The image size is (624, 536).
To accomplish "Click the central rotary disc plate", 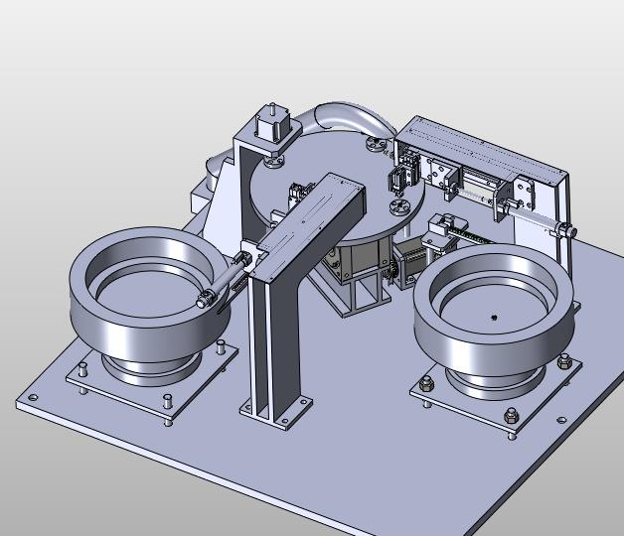I will [338, 159].
